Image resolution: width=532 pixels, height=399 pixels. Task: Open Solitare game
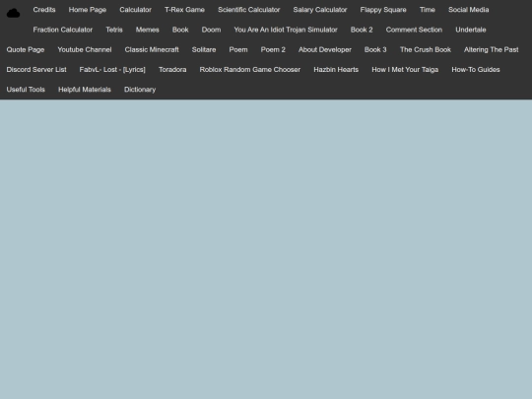tap(204, 50)
